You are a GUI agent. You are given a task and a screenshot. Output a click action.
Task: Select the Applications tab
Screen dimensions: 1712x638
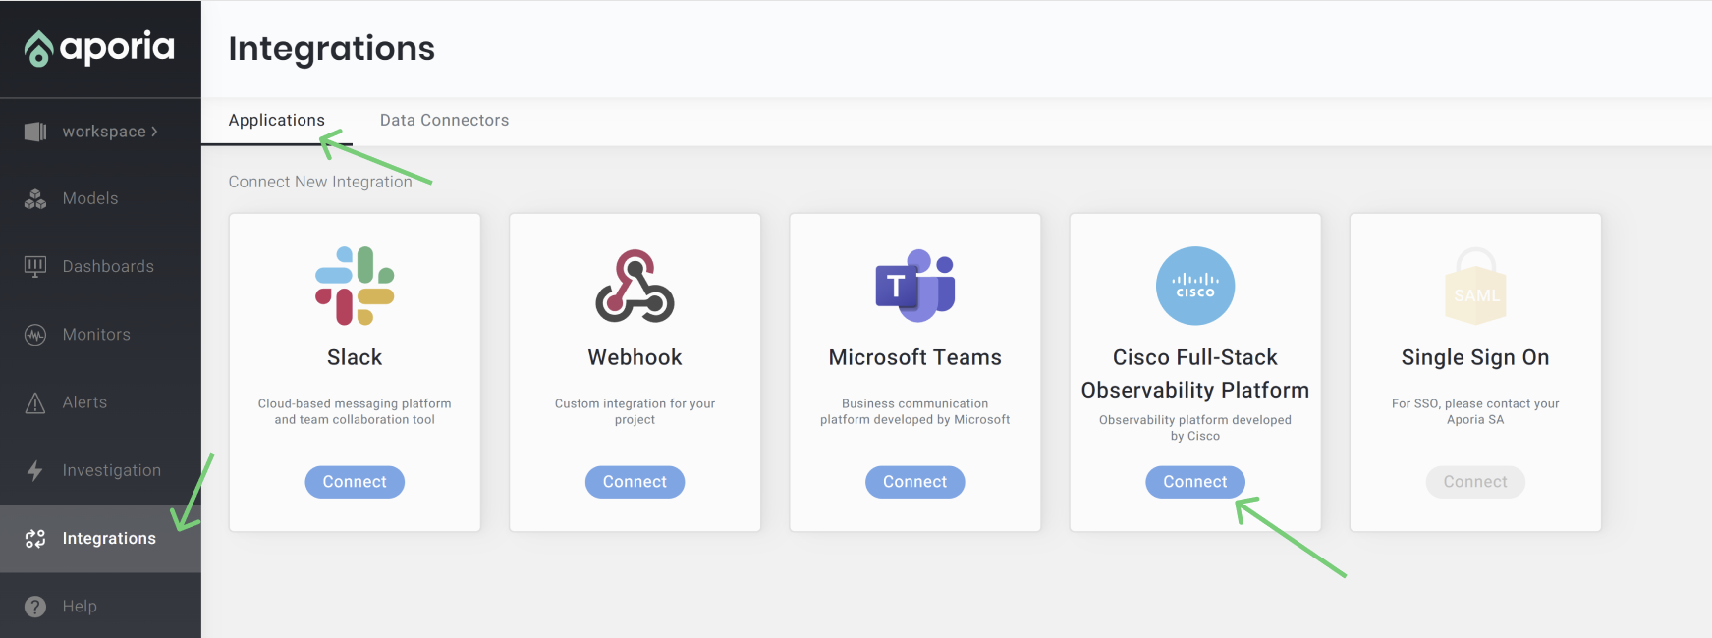tap(276, 120)
